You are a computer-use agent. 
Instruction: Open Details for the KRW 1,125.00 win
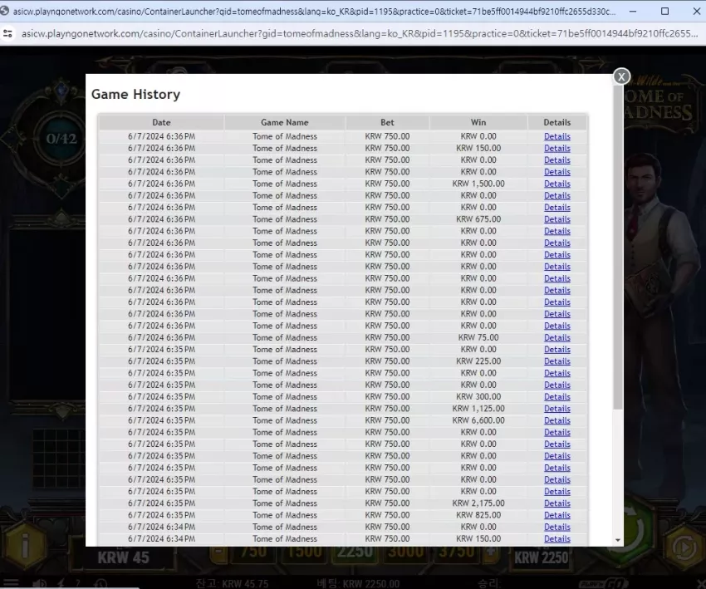coord(557,409)
